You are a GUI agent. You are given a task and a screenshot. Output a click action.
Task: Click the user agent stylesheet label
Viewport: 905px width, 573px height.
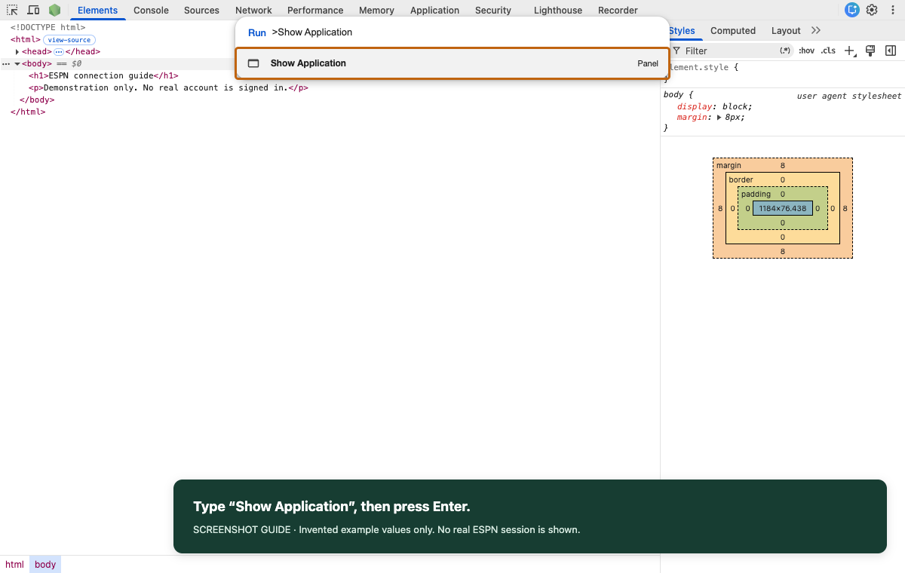coord(849,96)
